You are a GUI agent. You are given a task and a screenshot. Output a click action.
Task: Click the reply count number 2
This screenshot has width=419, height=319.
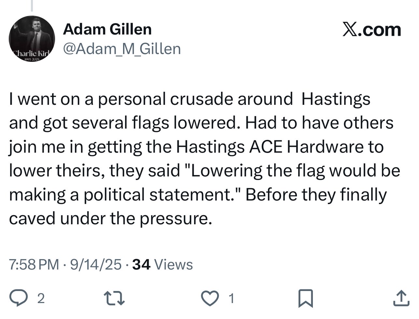[41, 298]
